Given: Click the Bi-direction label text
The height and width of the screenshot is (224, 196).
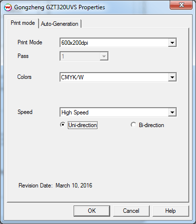Looking at the screenshot, I should [152, 125].
